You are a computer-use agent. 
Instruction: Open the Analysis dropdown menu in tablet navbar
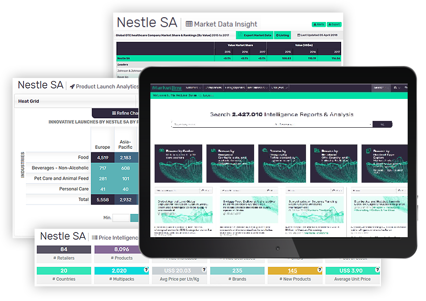[279, 87]
